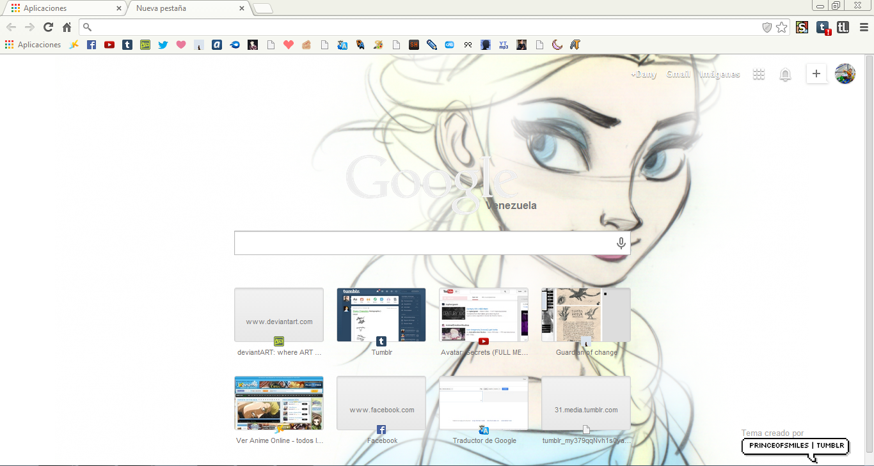Open the Google apps grid
Viewport: 874px width, 466px height.
[x=759, y=74]
